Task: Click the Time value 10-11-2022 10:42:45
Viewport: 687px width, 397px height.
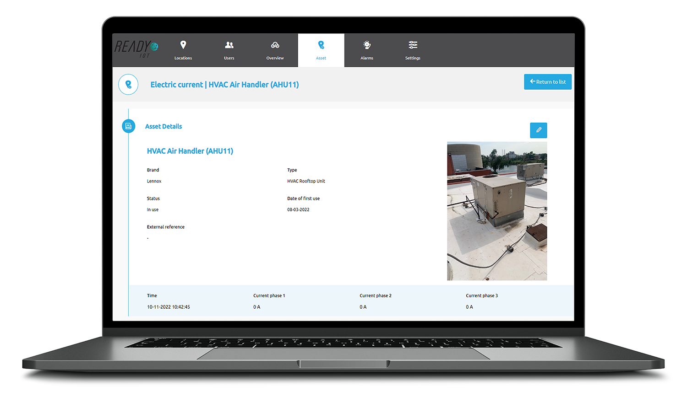Action: [x=169, y=307]
